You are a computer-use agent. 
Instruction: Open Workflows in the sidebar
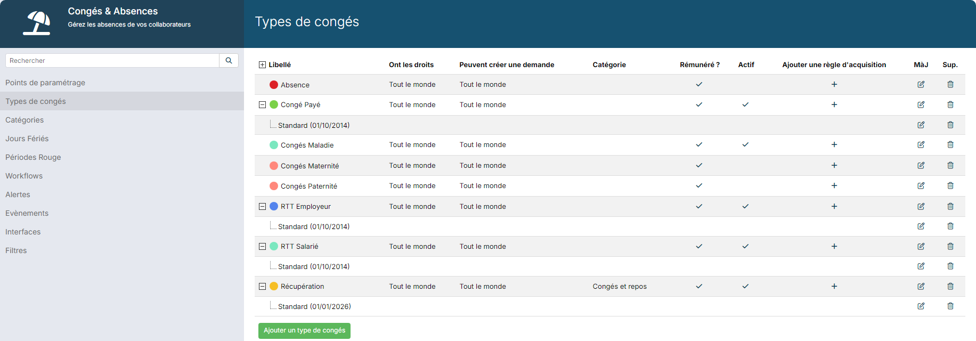(x=24, y=176)
